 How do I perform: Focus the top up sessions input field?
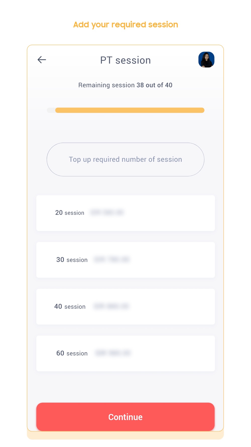pos(125,159)
